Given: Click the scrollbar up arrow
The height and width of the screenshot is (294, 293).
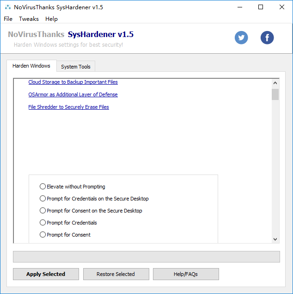Looking at the screenshot, I should point(275,83).
